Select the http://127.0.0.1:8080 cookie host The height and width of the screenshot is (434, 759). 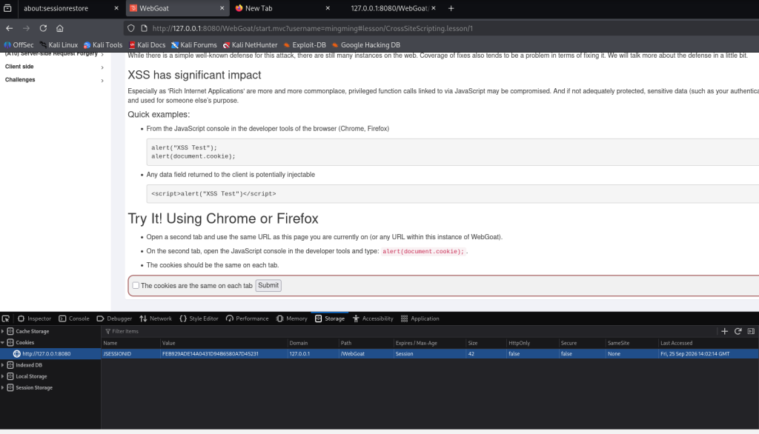[50, 354]
